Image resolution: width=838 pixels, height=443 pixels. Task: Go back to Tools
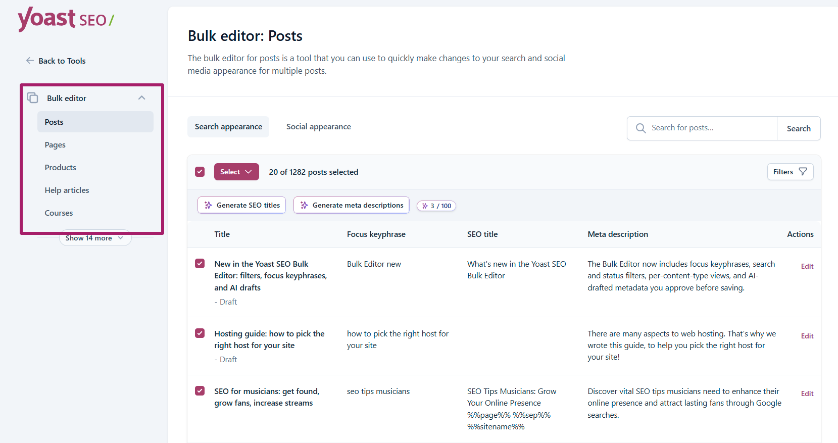click(x=56, y=61)
